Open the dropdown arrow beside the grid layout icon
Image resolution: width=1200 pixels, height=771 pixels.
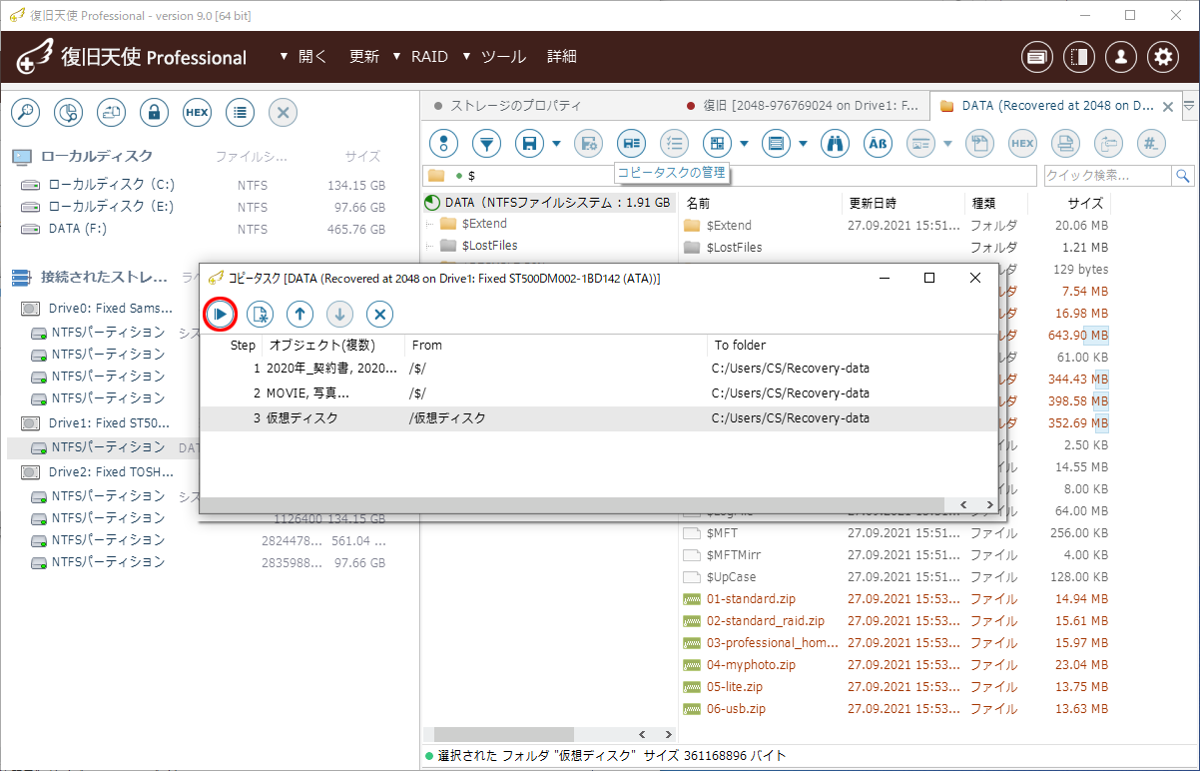point(745,144)
